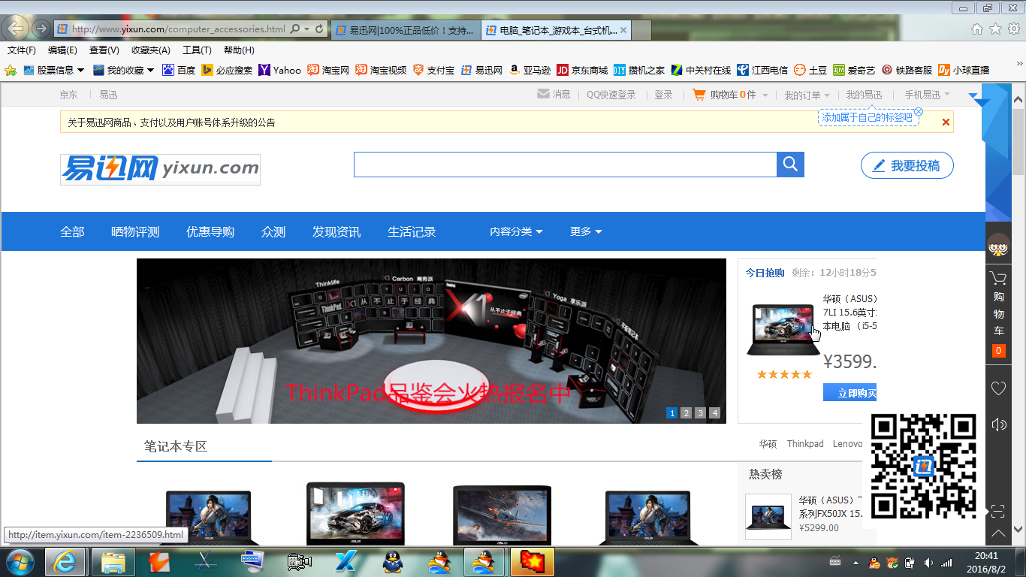Open the 文件(F) menu
The image size is (1026, 577).
22,50
